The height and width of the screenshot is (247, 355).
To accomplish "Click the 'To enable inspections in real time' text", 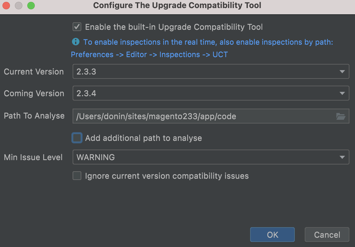I will pyautogui.click(x=208, y=42).
